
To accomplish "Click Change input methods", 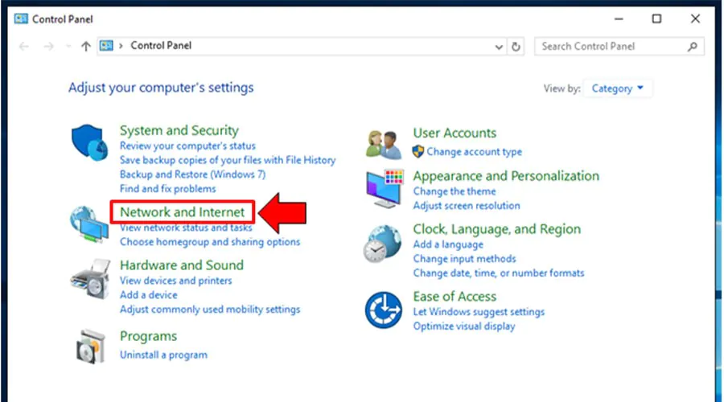I will (x=464, y=259).
